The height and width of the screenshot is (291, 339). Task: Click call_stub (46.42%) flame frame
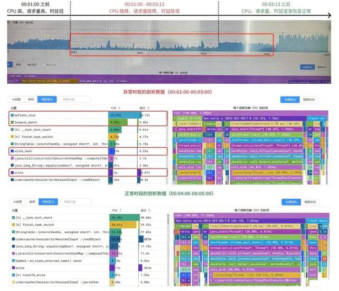pos(266,167)
